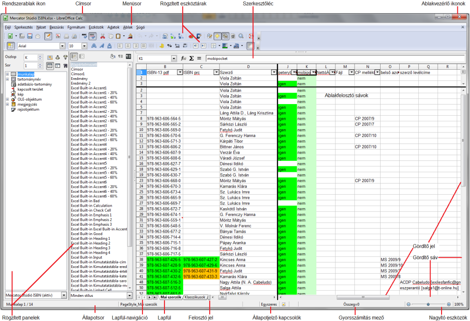Open the Beszúrás menu
Screen dimensions: 470x321
[57, 27]
